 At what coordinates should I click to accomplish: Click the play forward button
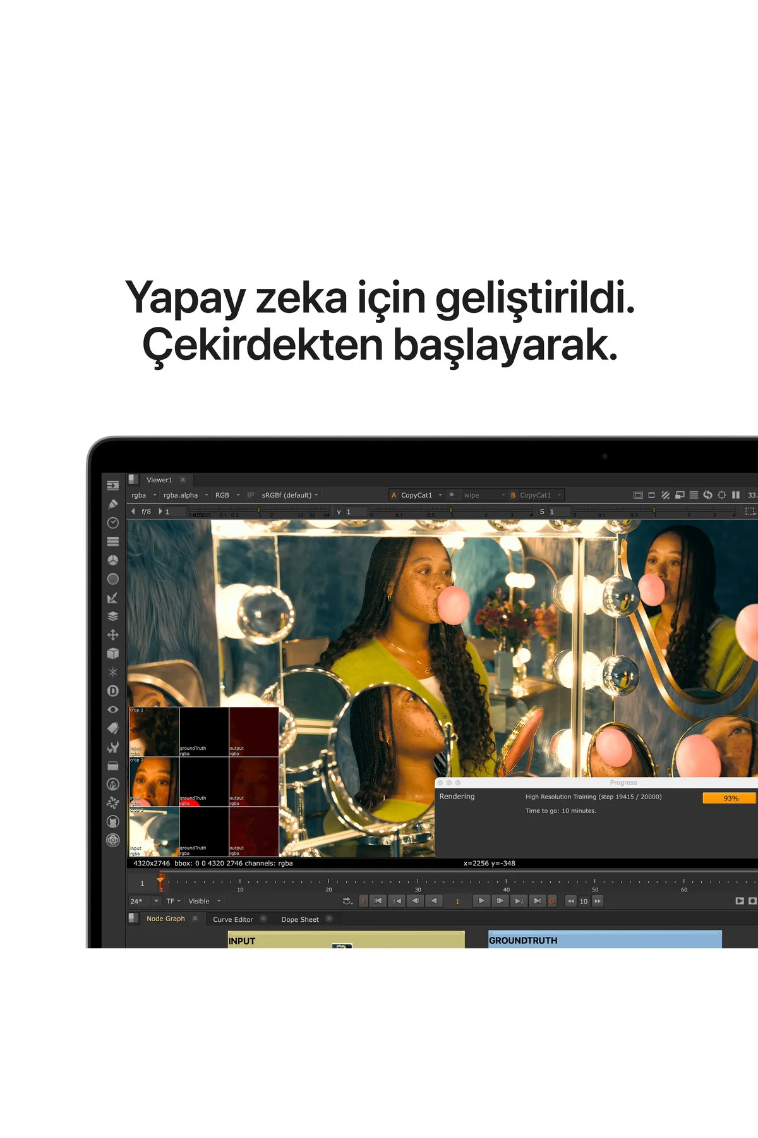pyautogui.click(x=481, y=901)
